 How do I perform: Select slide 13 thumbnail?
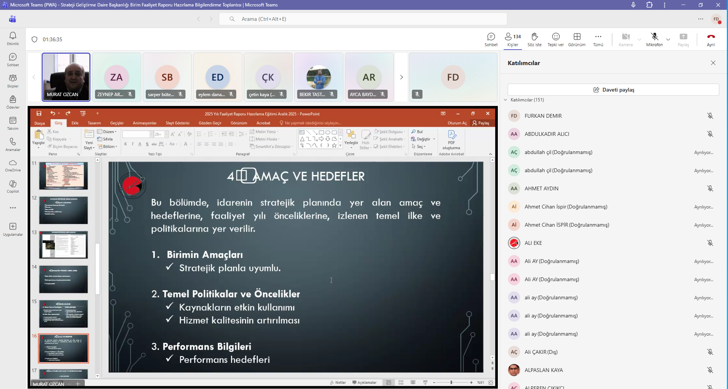[x=64, y=245]
